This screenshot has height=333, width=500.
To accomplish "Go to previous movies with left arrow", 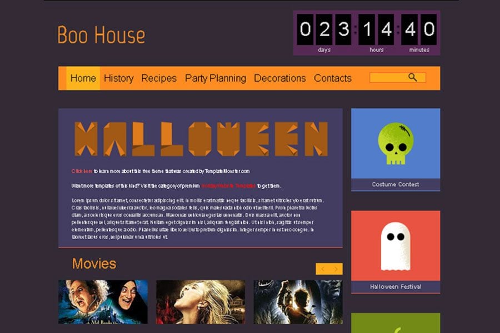I will (x=322, y=269).
